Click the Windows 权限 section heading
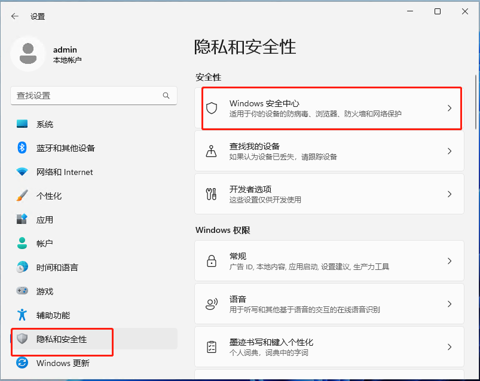Image resolution: width=480 pixels, height=381 pixels. point(222,230)
